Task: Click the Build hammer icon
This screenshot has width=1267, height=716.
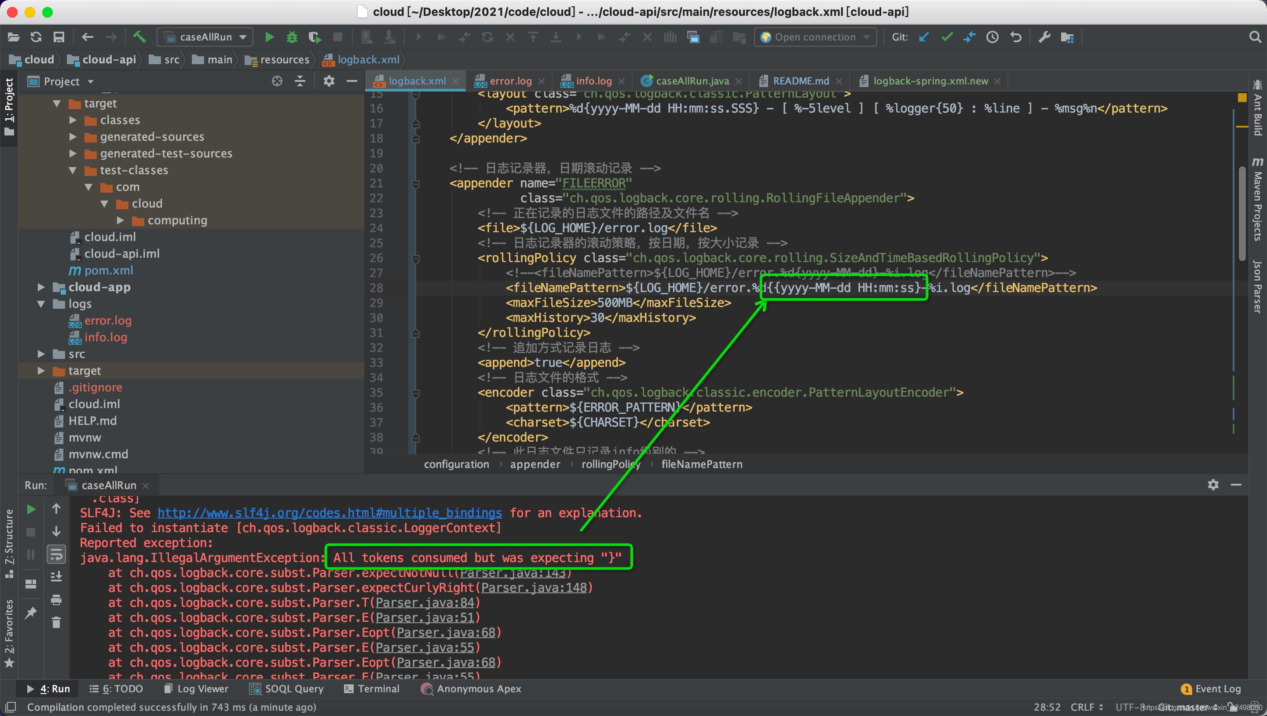Action: coord(139,37)
